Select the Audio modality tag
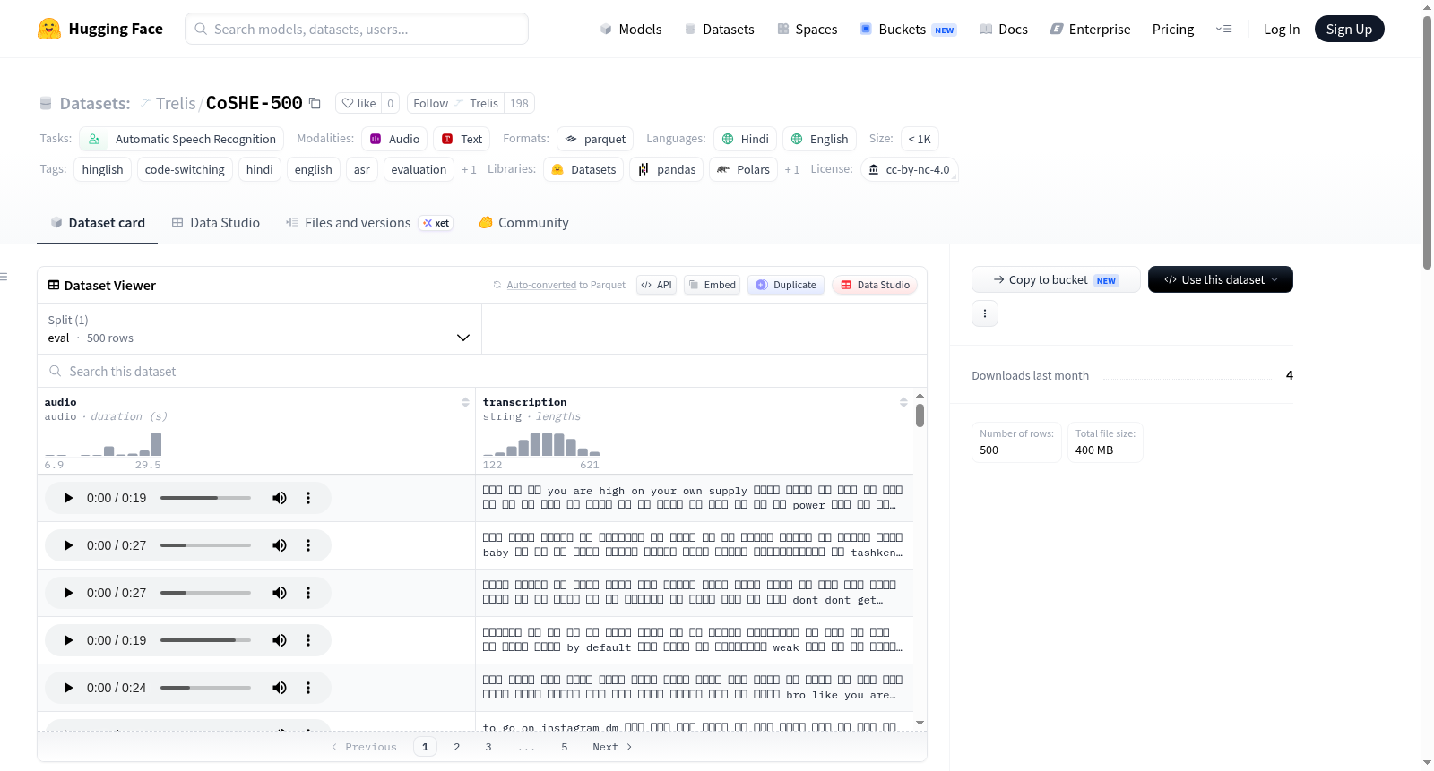Screen dimensions: 1434x771 coord(394,139)
